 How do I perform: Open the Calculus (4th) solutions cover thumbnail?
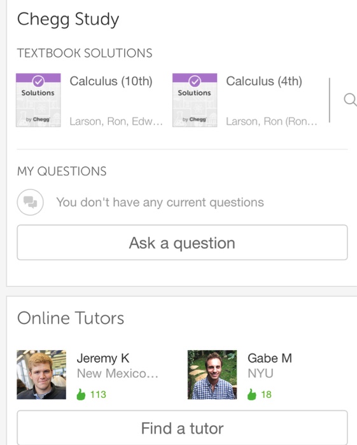click(195, 100)
